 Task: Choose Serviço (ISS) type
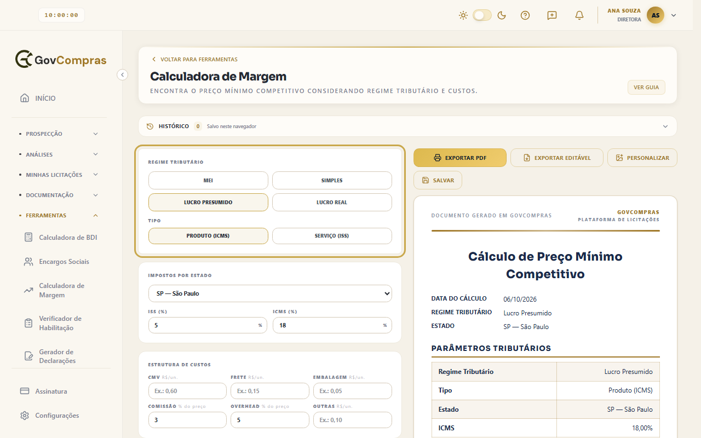(332, 236)
